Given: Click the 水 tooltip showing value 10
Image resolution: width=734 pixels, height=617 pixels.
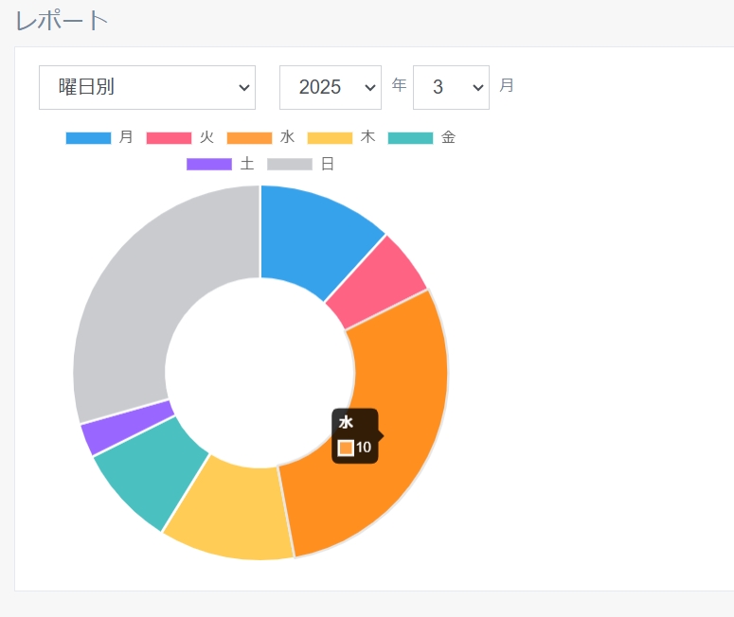Looking at the screenshot, I should point(355,436).
